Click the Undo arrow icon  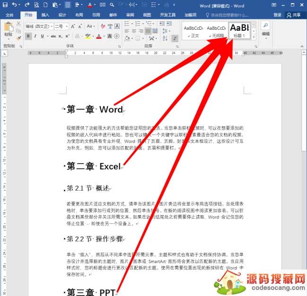14,5
